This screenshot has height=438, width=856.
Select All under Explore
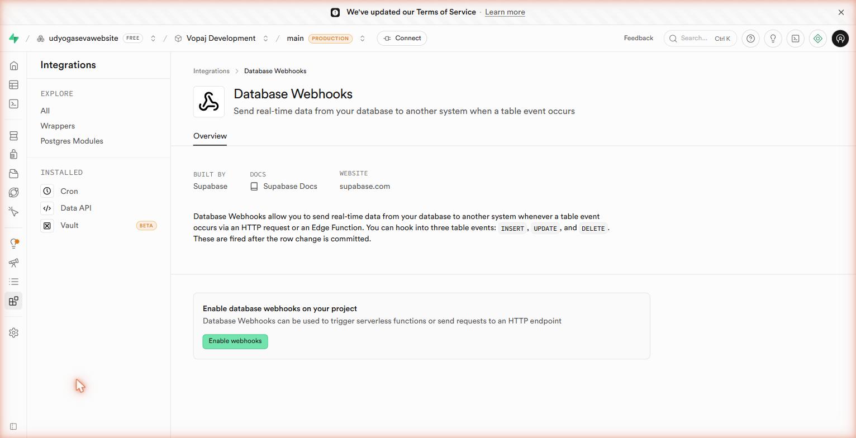pos(45,111)
